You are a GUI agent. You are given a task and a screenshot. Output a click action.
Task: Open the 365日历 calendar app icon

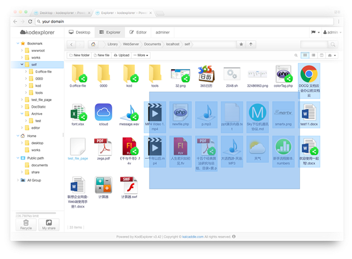coord(206,74)
